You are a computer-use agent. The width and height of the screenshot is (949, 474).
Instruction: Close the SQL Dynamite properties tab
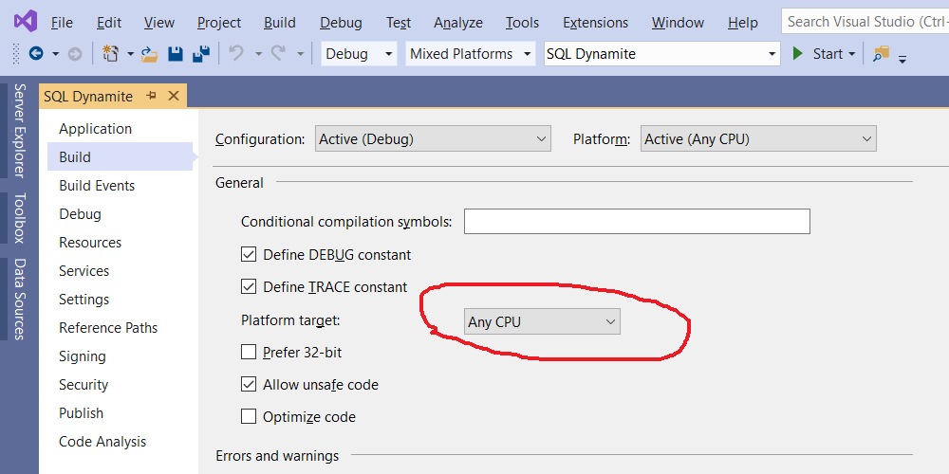tap(174, 96)
